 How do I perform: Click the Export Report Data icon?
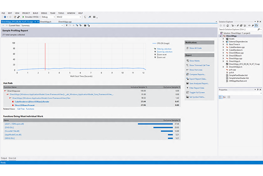(187, 79)
